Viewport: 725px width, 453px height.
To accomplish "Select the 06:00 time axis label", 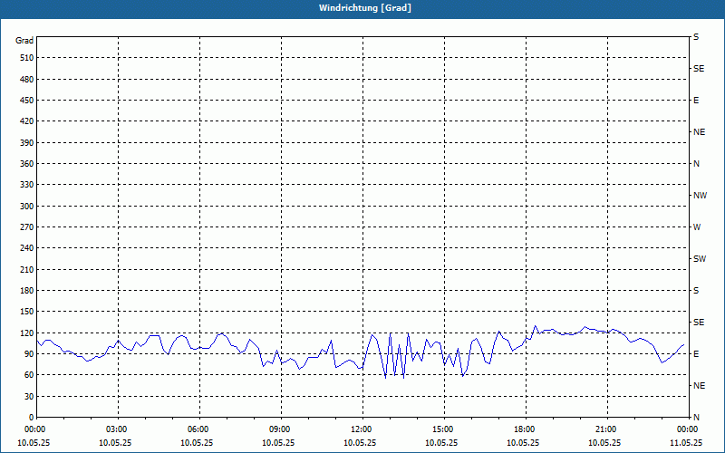I will point(199,429).
